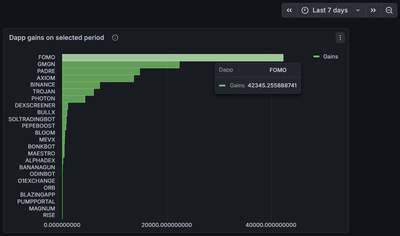Click the MAESTRO axis label
400x236 pixels.
[x=41, y=153]
